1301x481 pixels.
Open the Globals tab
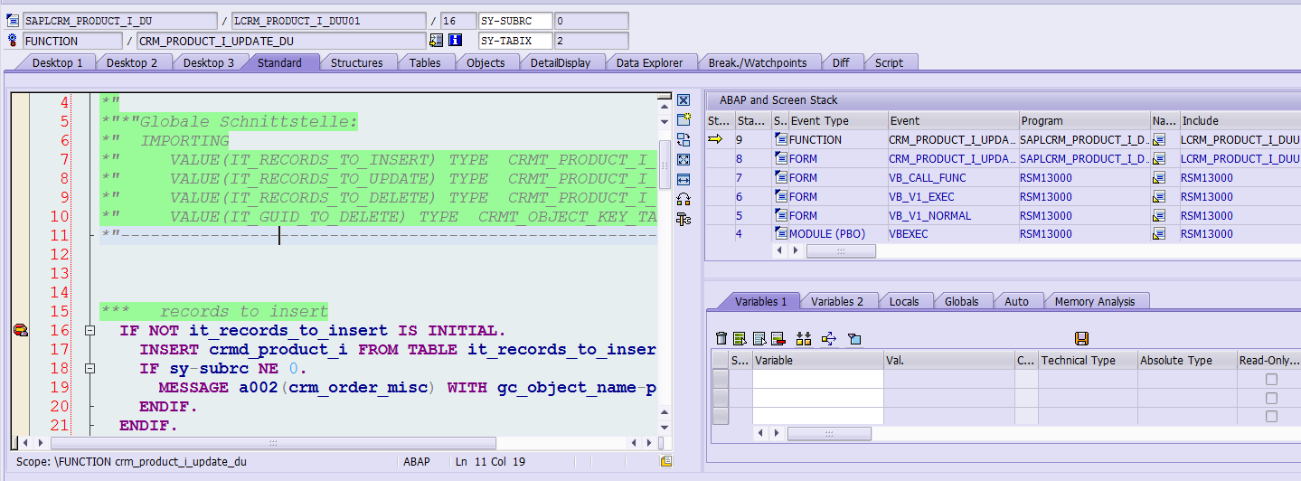pos(961,301)
